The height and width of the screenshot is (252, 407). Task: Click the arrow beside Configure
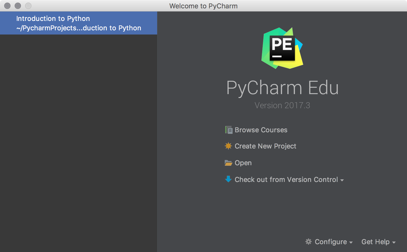point(351,243)
